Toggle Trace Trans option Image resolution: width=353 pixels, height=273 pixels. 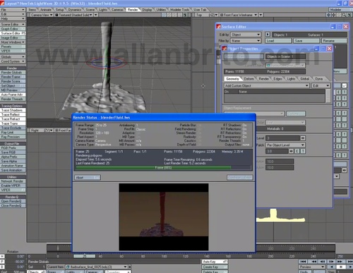(x=13, y=123)
